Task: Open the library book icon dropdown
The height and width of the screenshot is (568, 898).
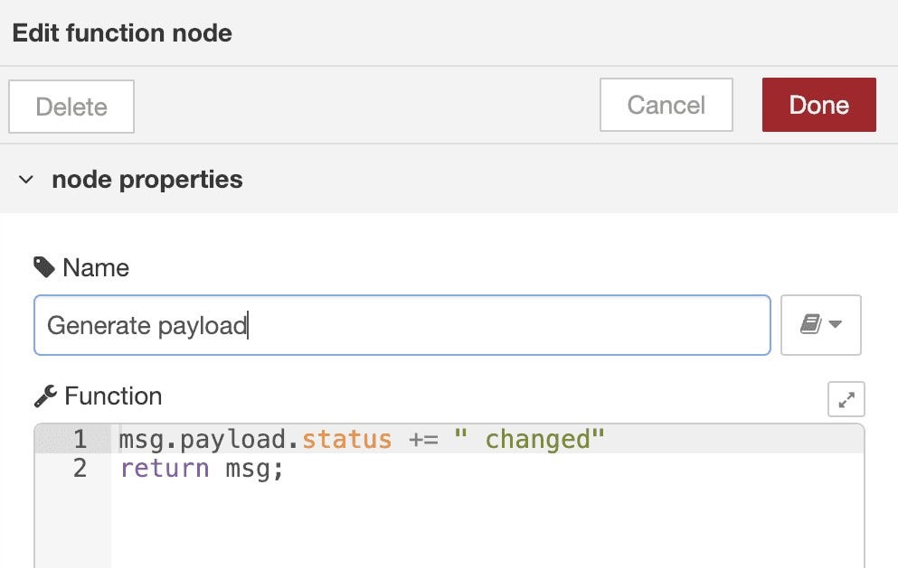Action: point(821,325)
